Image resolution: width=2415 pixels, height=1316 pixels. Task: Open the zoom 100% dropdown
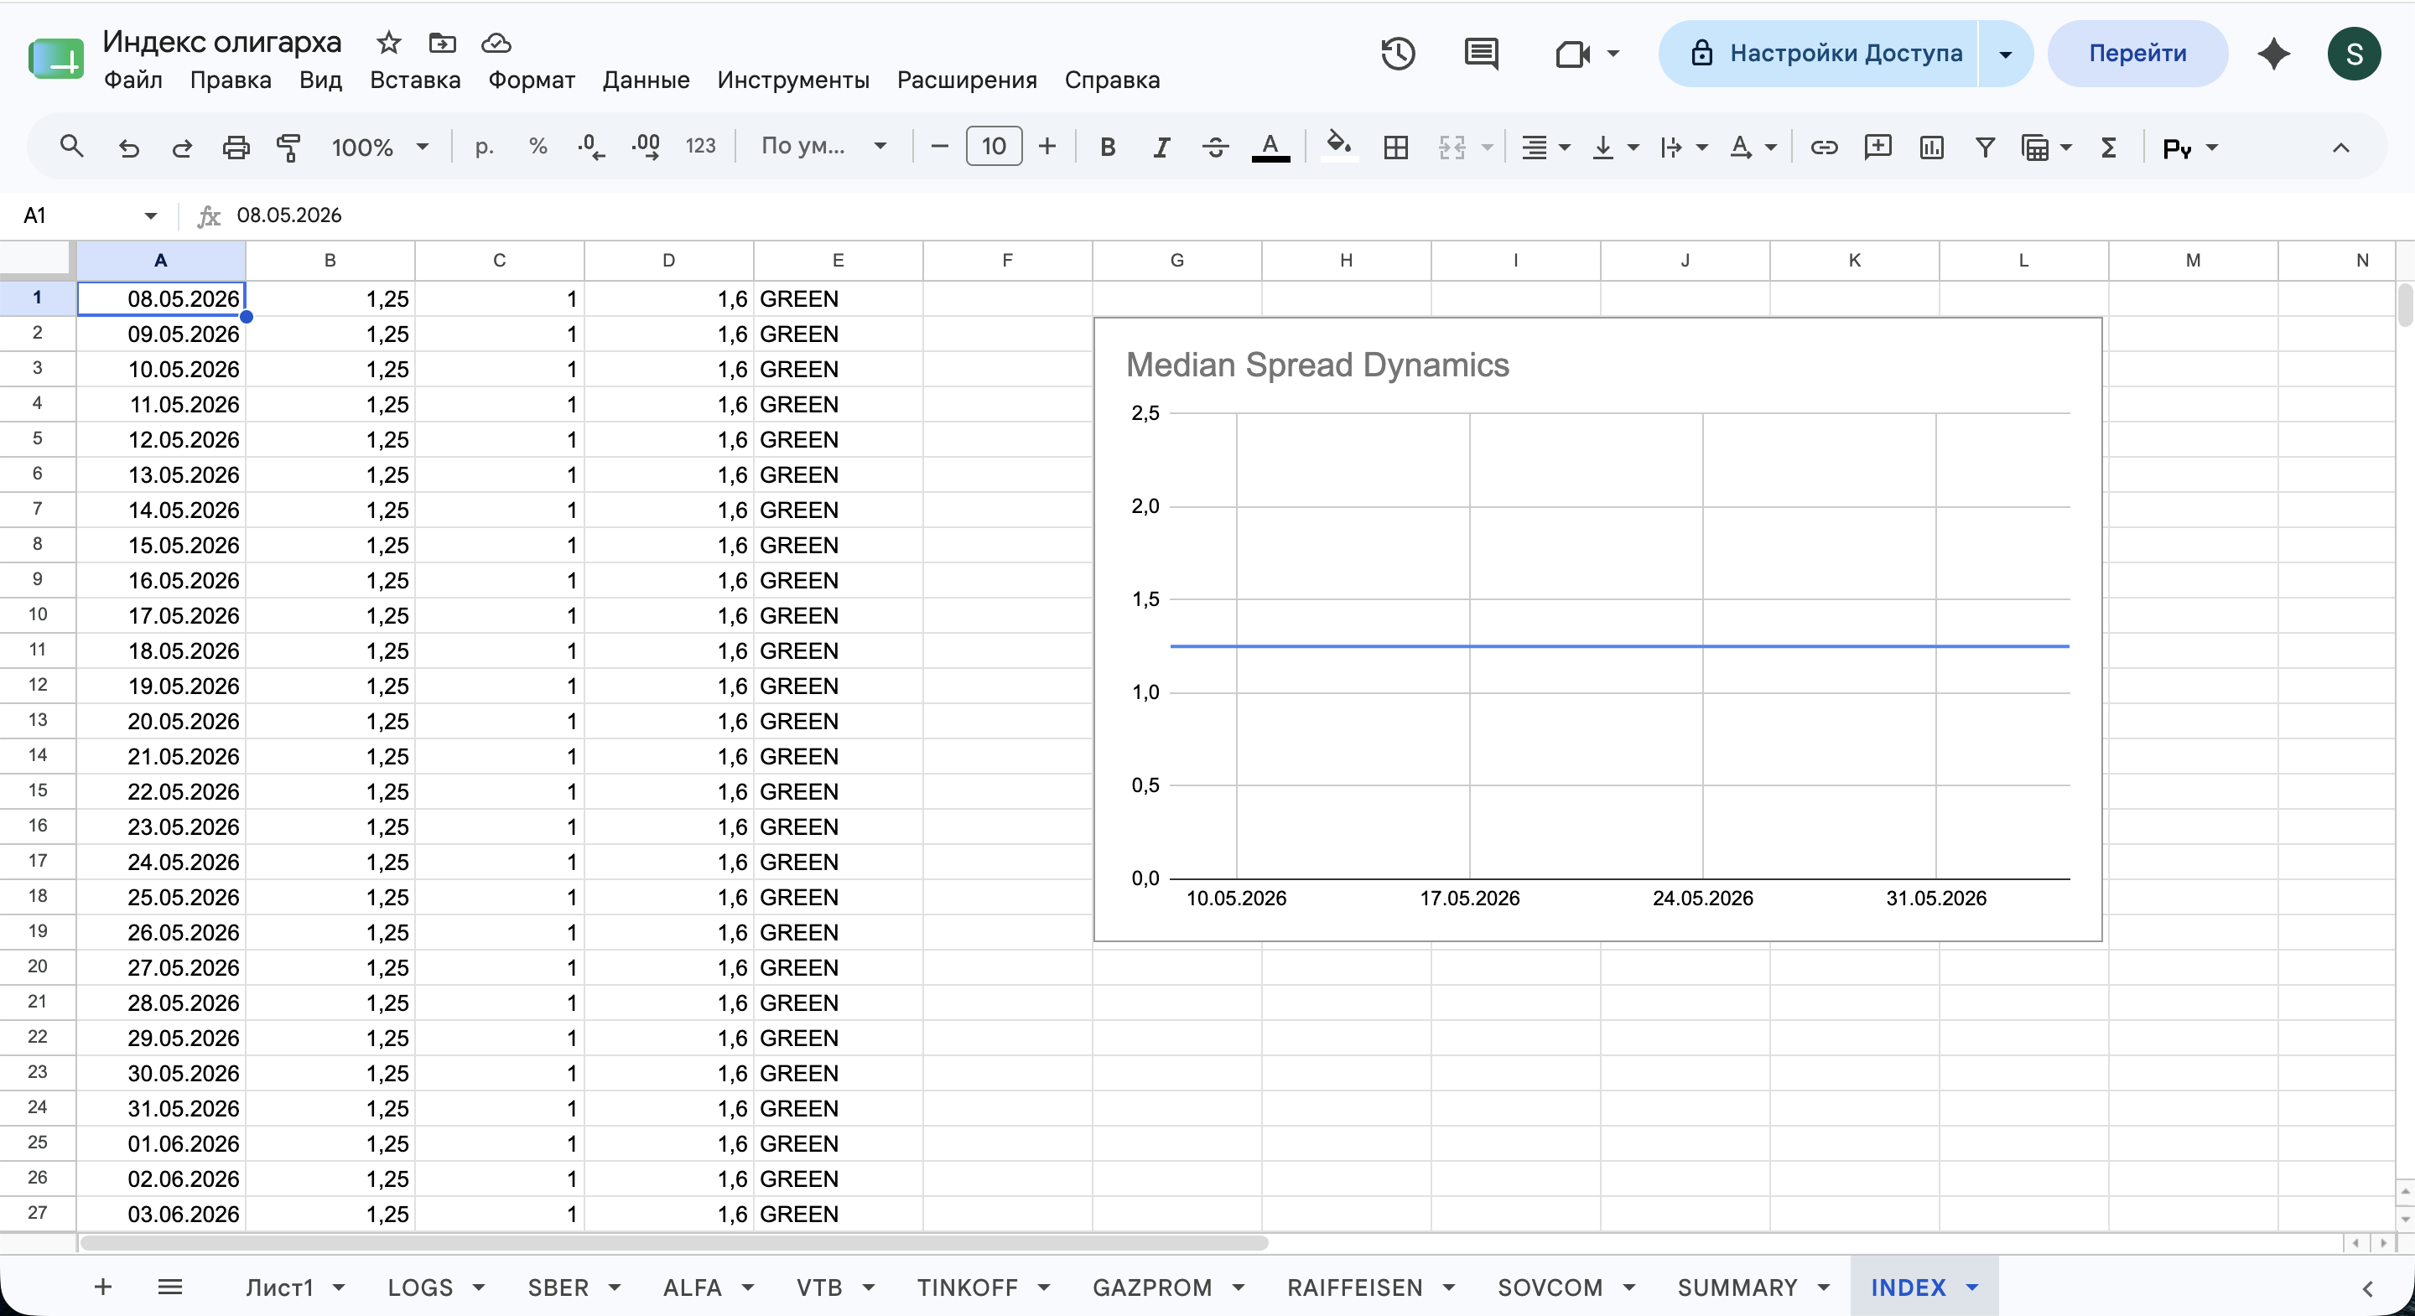click(380, 146)
